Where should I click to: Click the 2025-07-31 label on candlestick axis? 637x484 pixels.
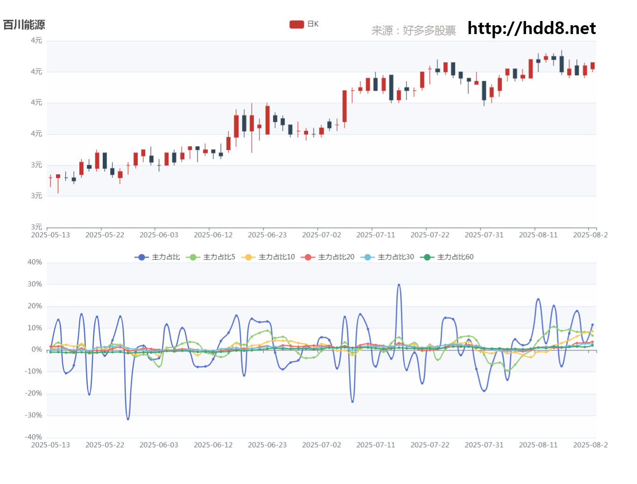(x=484, y=235)
